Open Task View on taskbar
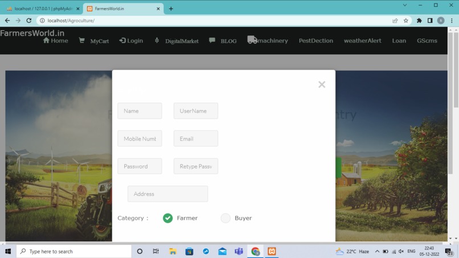This screenshot has width=459, height=258. (x=155, y=251)
